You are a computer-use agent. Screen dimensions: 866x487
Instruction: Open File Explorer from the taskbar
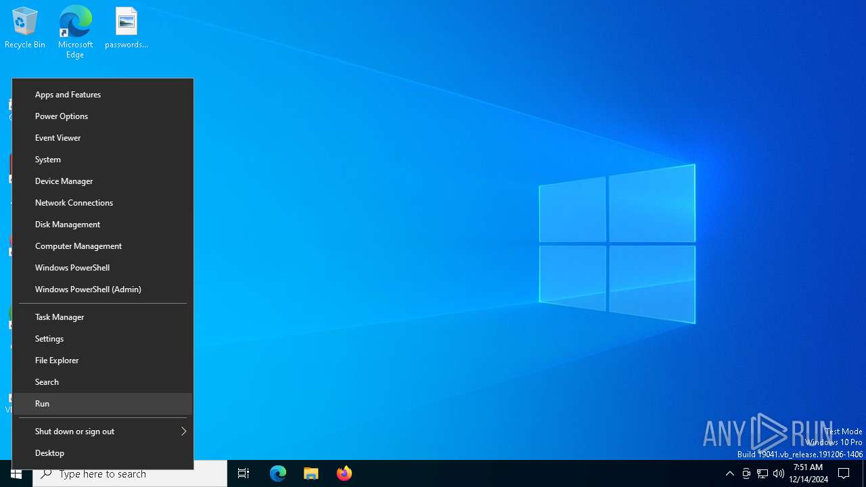tap(311, 473)
